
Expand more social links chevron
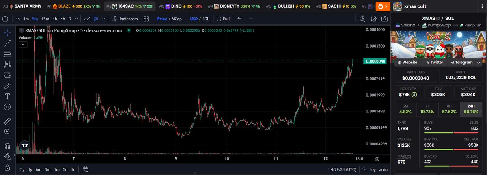pyautogui.click(x=479, y=62)
